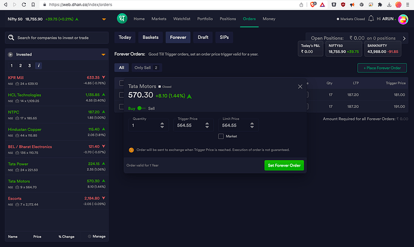Open Tata Power watchlist row

(x=57, y=167)
